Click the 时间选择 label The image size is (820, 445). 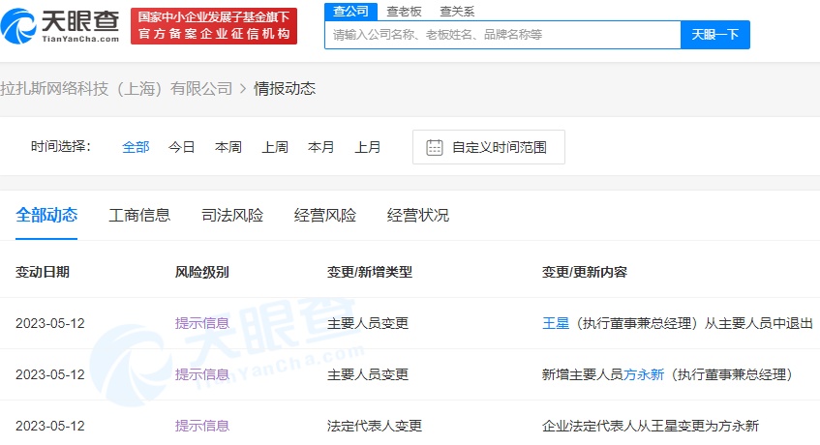coord(61,147)
